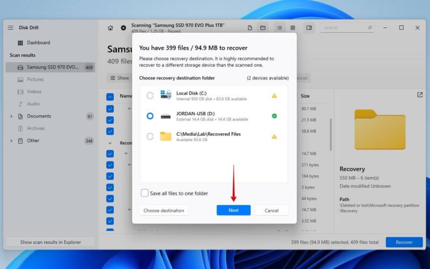Image resolution: width=430 pixels, height=269 pixels.
Task: Click the Name column header
Action: tap(126, 96)
